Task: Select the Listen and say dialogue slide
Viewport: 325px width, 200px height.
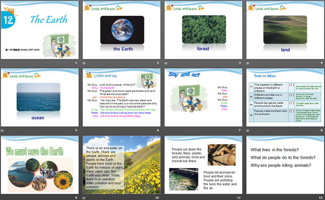Action: tap(121, 97)
